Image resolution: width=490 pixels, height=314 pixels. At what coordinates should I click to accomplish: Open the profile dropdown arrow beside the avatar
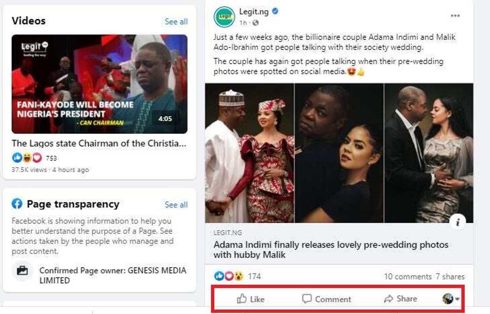coord(458,299)
